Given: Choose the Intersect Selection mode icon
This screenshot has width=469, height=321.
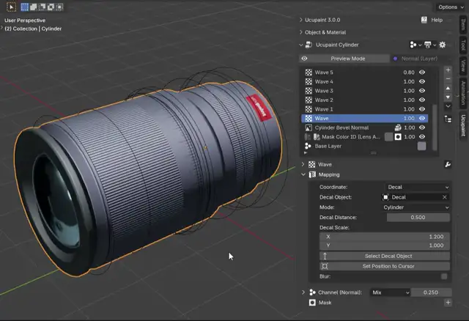Looking at the screenshot, I should [59, 7].
